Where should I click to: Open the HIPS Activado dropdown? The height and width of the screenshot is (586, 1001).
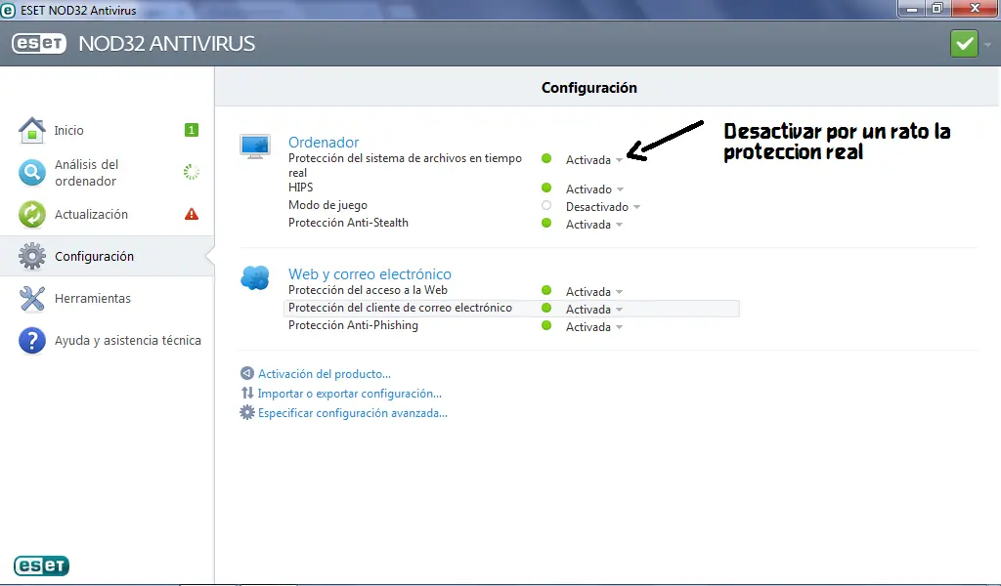595,189
